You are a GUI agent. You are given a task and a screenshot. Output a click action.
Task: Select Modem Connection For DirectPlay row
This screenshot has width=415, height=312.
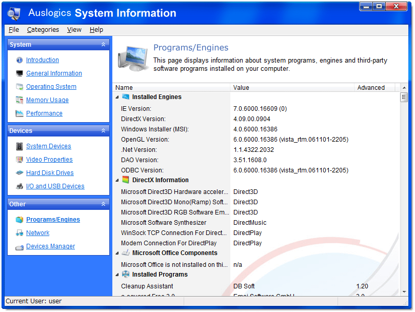tap(256, 243)
